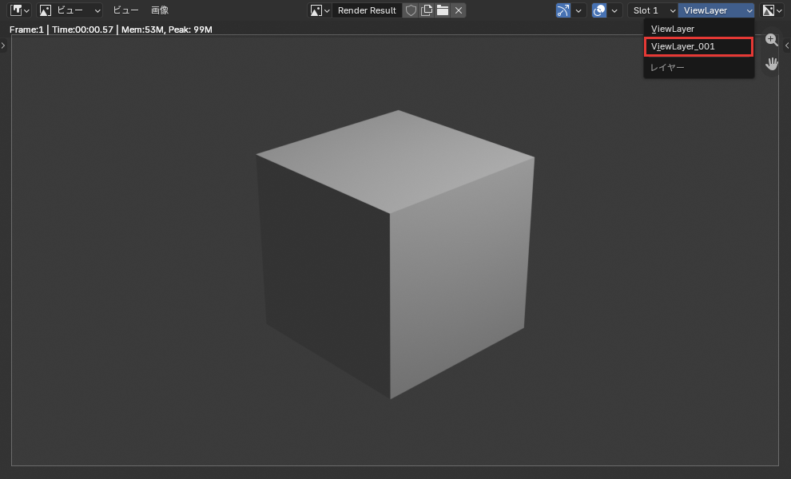This screenshot has height=479, width=791.
Task: Choose ViewLayer_001 from the layer list
Action: point(698,46)
